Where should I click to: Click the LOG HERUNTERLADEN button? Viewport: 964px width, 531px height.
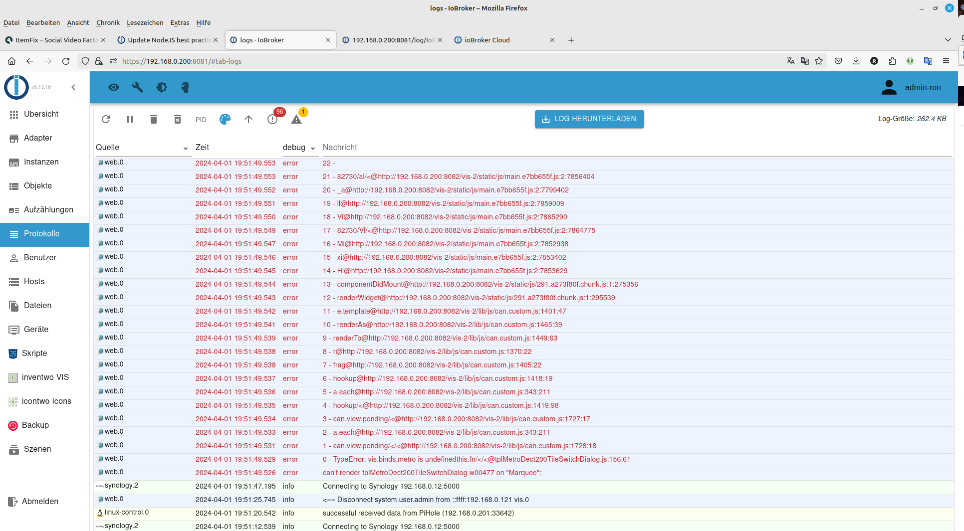pos(589,119)
